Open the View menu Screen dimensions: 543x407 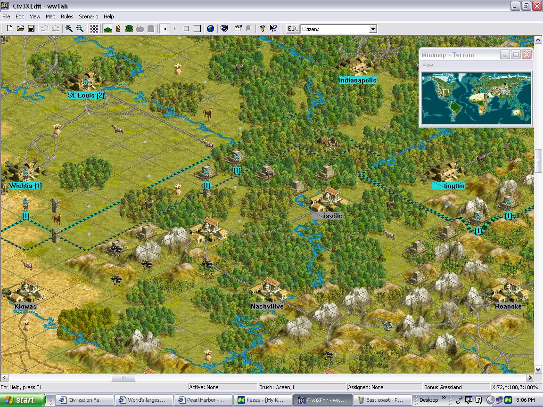coord(35,16)
